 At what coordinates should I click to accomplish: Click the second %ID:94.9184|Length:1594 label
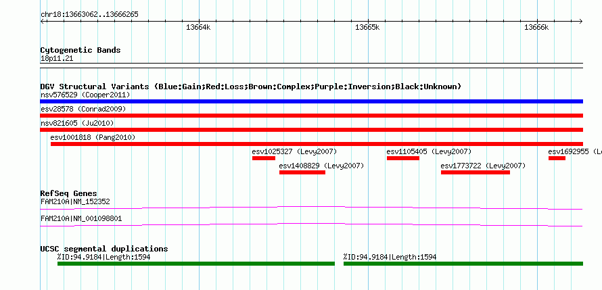pos(390,257)
